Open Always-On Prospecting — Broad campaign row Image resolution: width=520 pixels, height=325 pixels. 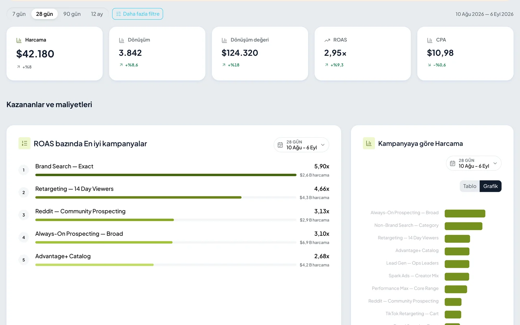click(174, 238)
